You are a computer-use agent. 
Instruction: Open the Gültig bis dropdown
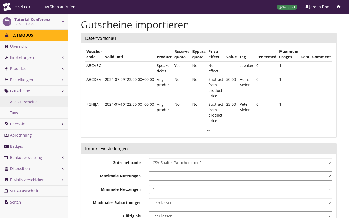click(x=240, y=215)
